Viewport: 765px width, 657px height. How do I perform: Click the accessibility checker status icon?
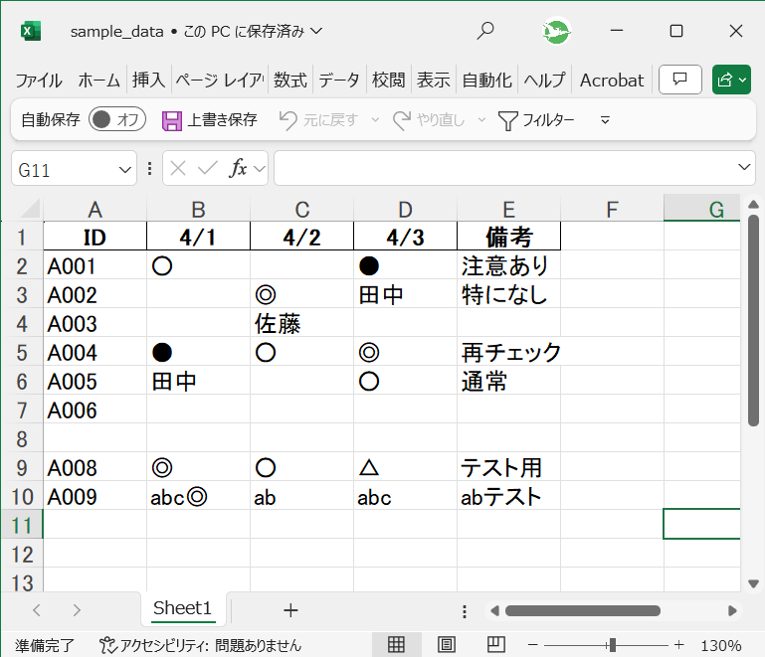point(107,645)
